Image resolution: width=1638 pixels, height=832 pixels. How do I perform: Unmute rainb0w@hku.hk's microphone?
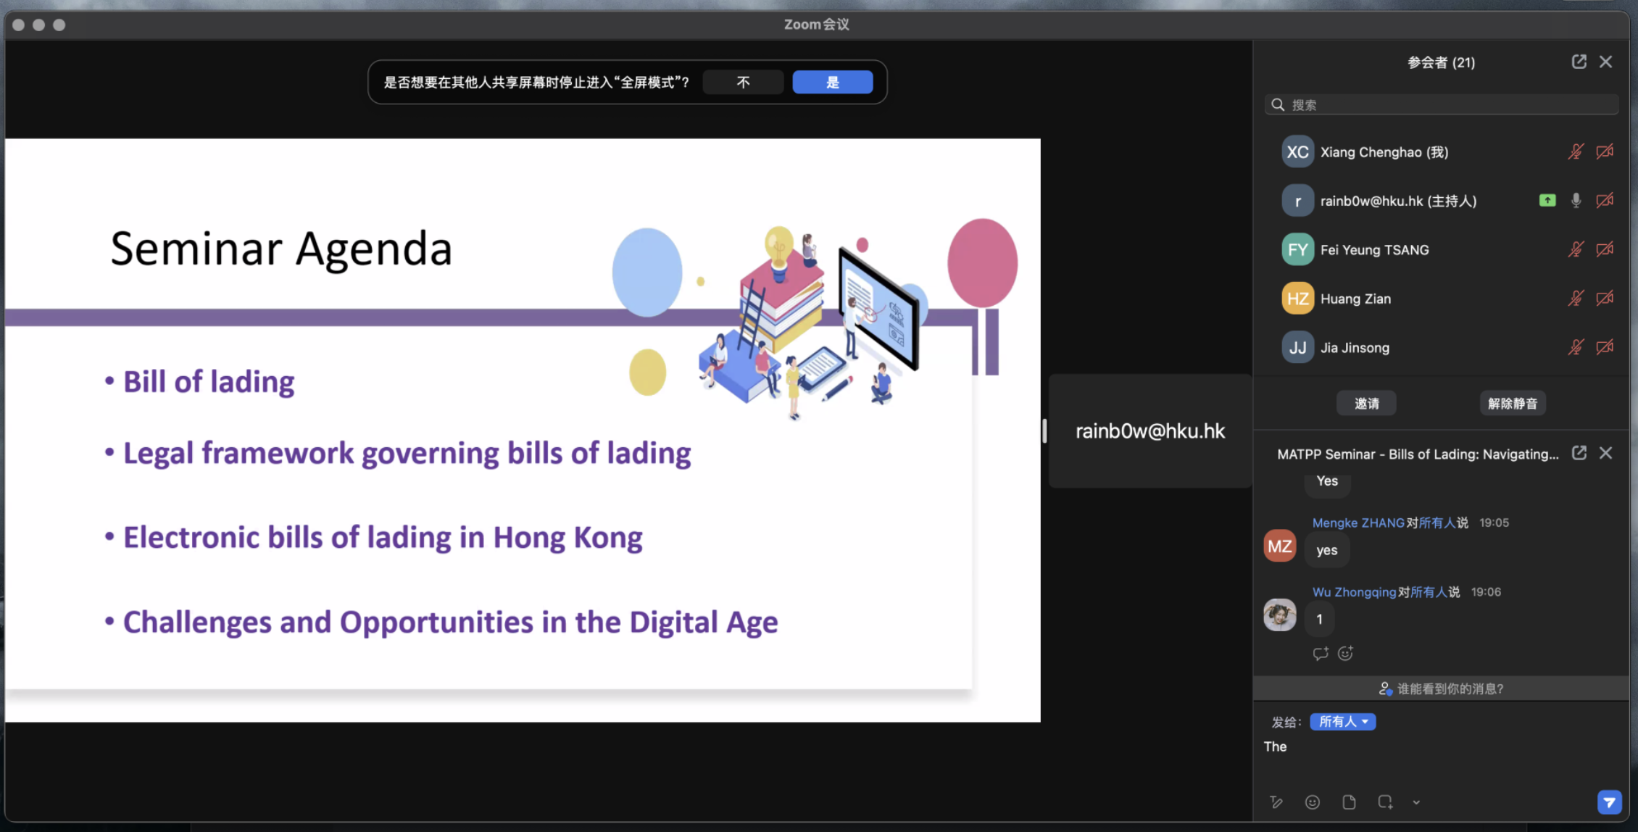pos(1575,201)
